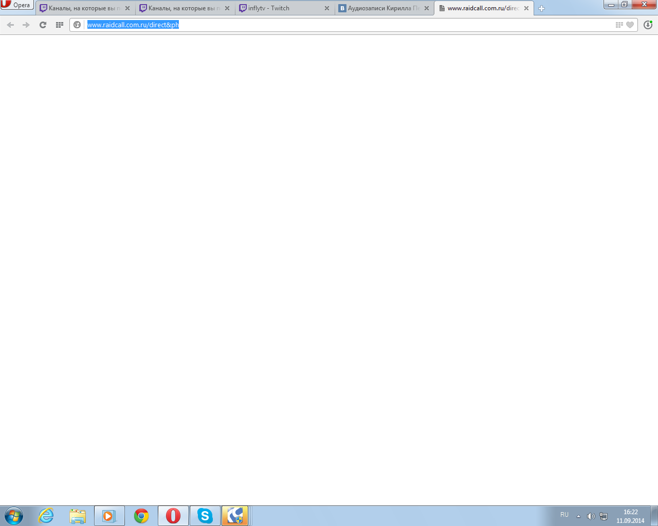Switch the RU input language indicator
Screen dimensions: 658x526
pos(564,515)
